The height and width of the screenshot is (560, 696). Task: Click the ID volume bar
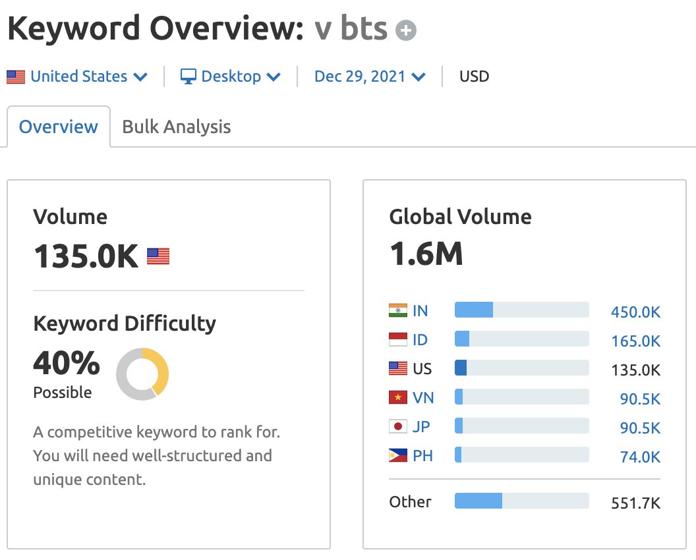pos(521,339)
